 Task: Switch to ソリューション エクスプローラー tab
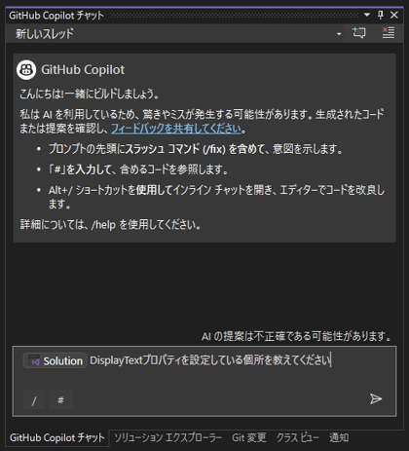pyautogui.click(x=167, y=437)
